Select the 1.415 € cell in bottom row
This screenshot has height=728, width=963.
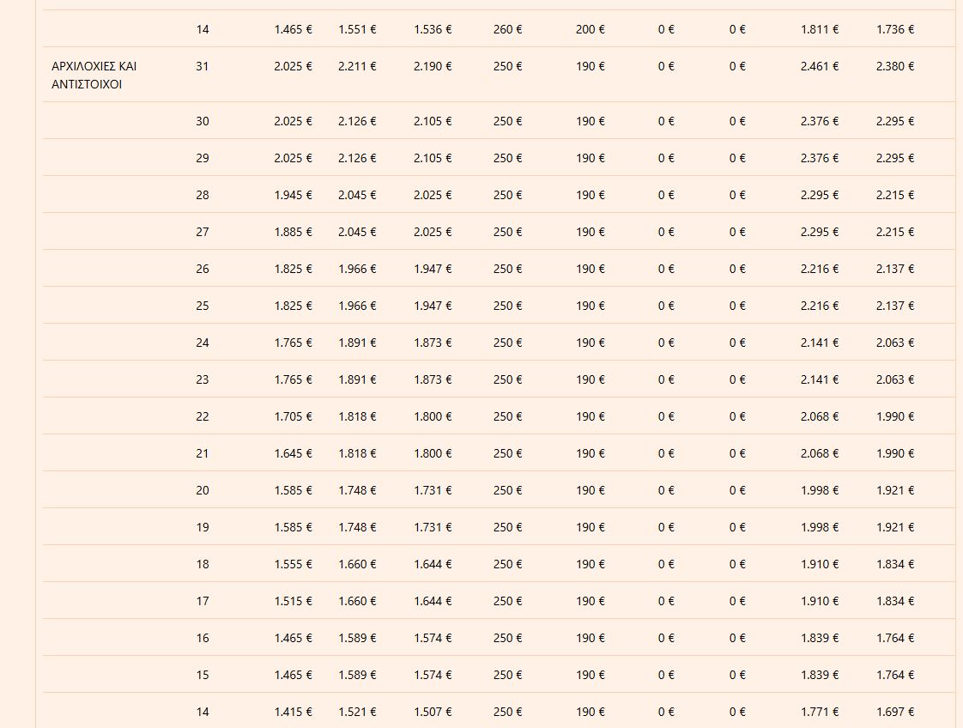pyautogui.click(x=293, y=712)
